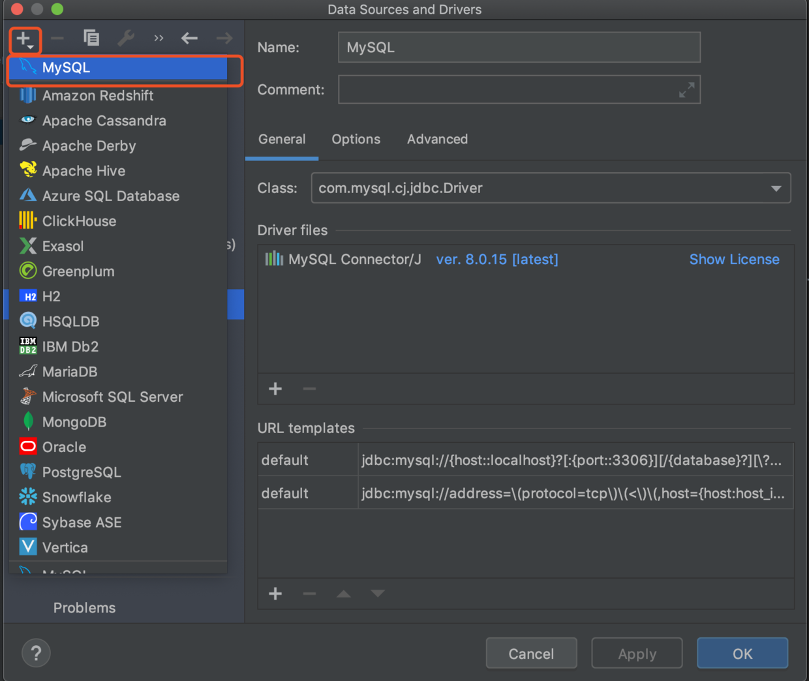Expand more toolbar actions chevron
The height and width of the screenshot is (681, 809).
coord(159,38)
